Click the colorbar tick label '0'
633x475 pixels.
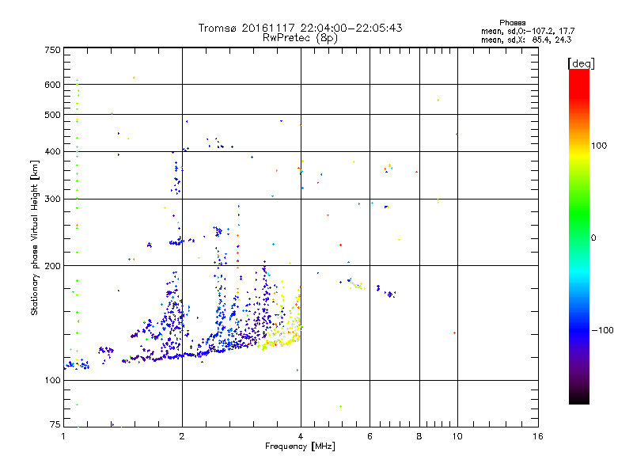[x=593, y=238]
